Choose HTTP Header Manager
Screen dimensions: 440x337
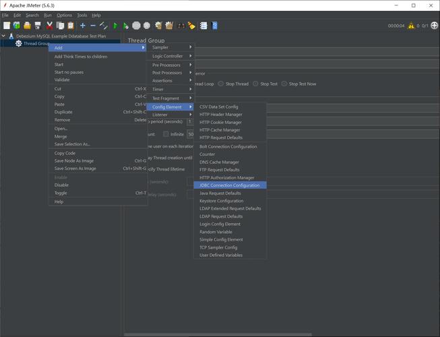[230, 115]
